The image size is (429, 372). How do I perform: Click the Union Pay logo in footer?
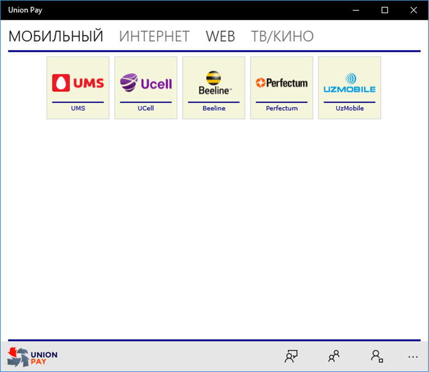[x=32, y=357]
